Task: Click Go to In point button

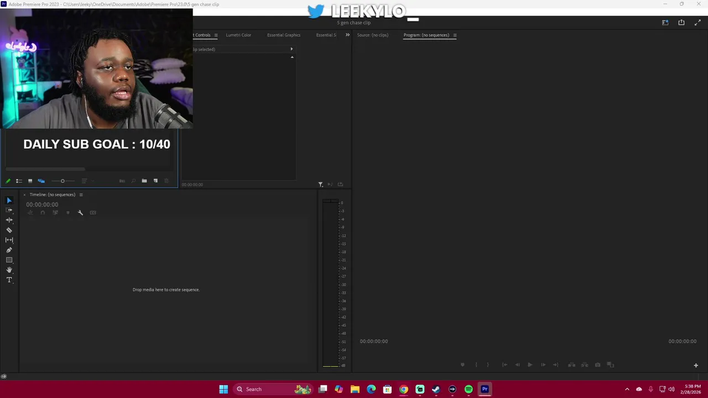Action: pos(504,365)
